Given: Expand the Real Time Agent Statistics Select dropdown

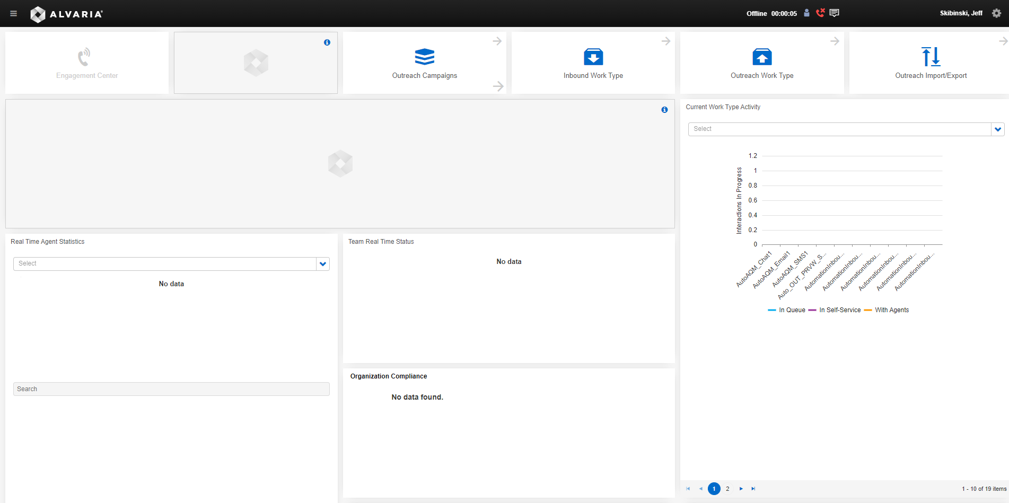Looking at the screenshot, I should point(322,263).
